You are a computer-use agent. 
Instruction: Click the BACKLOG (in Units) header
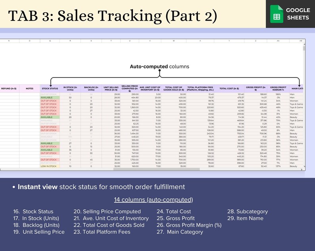coord(91,89)
